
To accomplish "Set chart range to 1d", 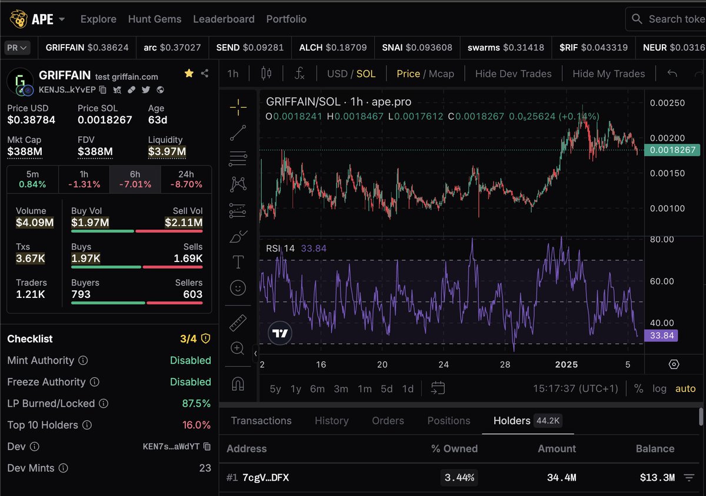I will click(x=408, y=388).
